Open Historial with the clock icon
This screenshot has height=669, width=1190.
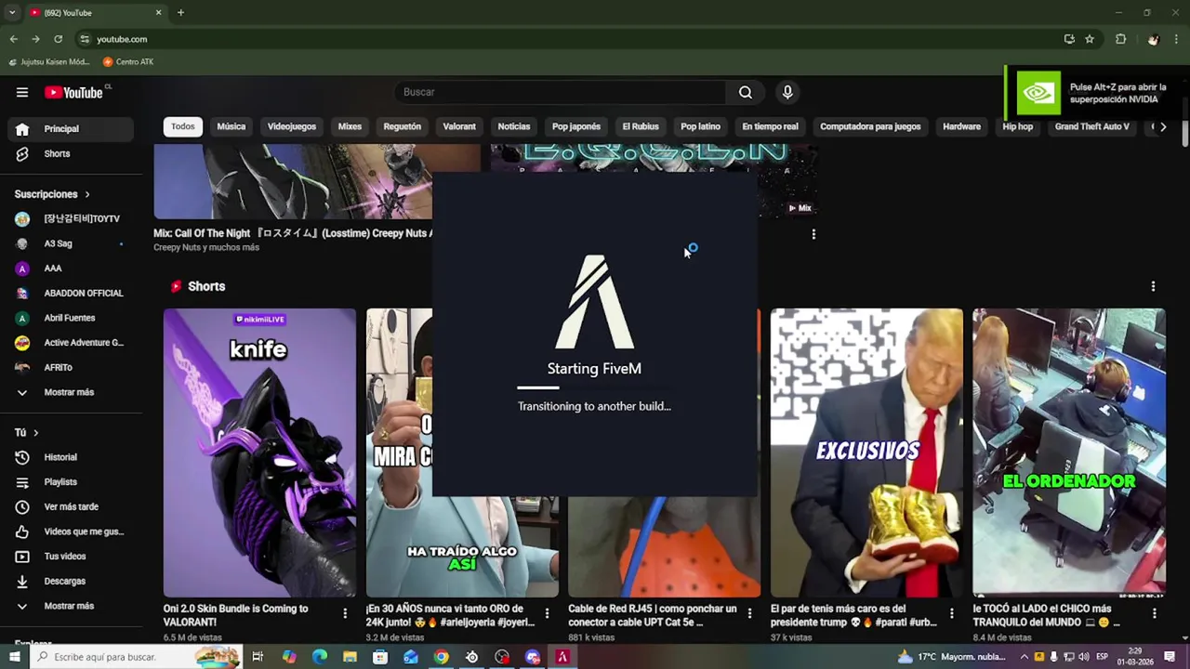pyautogui.click(x=72, y=457)
